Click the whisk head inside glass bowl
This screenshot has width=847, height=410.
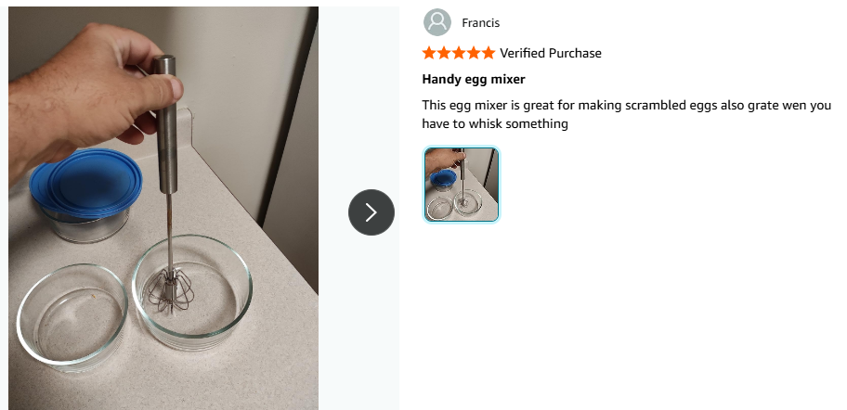(171, 290)
